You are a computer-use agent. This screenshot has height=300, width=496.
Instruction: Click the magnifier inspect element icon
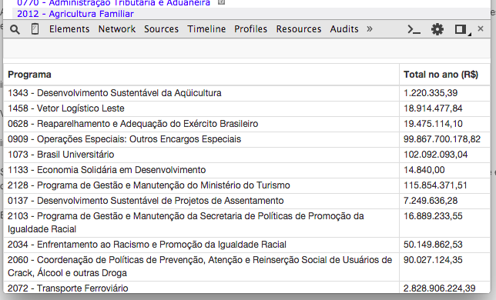tap(15, 29)
